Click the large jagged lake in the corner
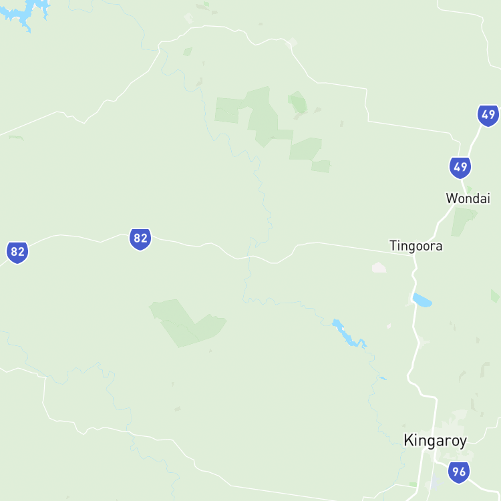This screenshot has height=501, width=501. click(24, 13)
